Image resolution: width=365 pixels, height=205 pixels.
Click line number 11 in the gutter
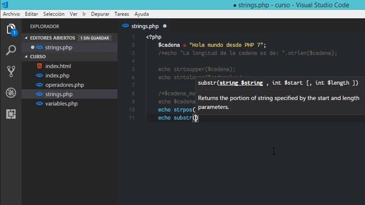[132, 118]
